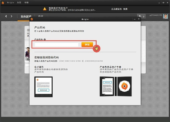This screenshot has height=122, width=170.
Task: Click the Origin logo in dialog title bar
Action: (x=32, y=19)
